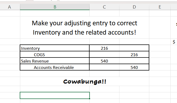Screen dimensions: 177x103
Task: Select Sales Revenue debit 540 cell
Action: tap(104, 61)
